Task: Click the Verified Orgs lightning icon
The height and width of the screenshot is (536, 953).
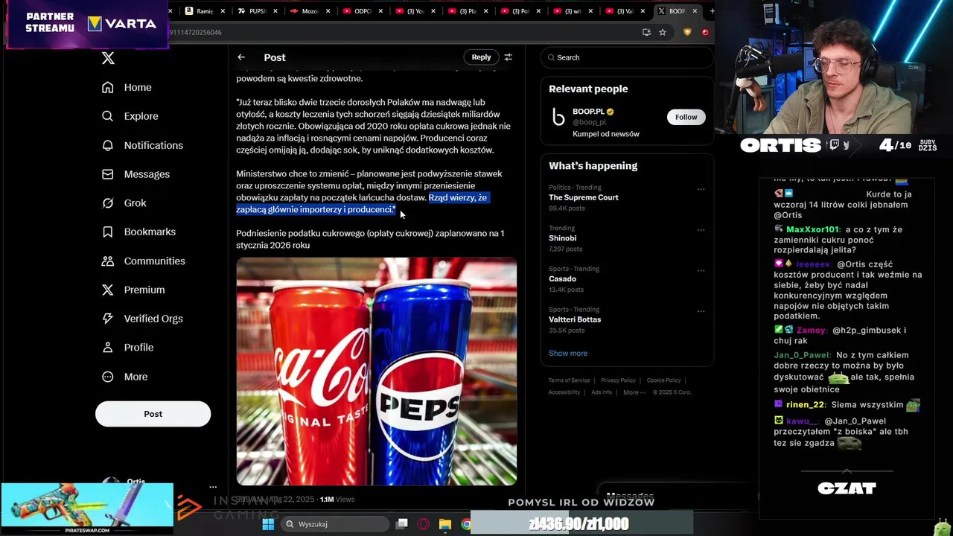Action: click(x=108, y=319)
